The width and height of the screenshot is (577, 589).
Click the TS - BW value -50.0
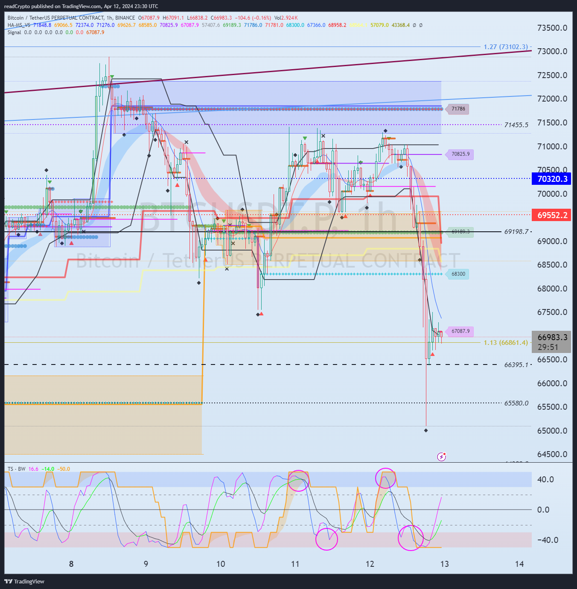click(64, 469)
